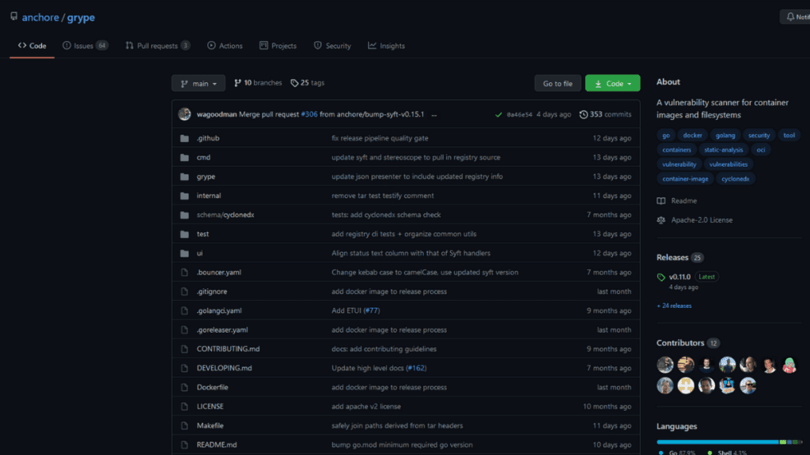Viewport: 810px width, 455px height.
Task: Click the book icon beside Readme
Action: 661,201
